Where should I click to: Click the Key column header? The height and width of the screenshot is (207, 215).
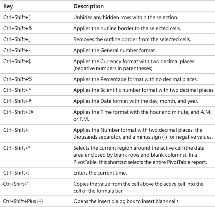pos(8,6)
